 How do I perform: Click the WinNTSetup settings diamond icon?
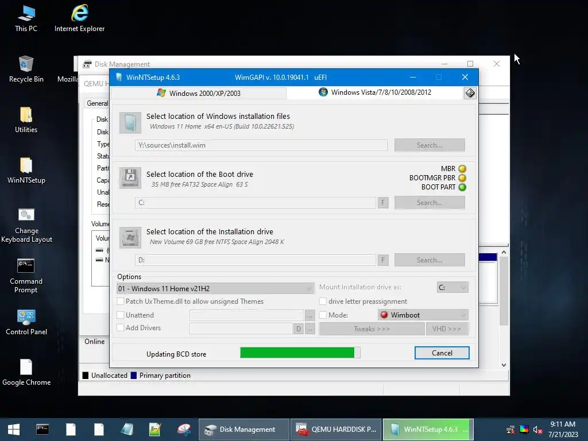(x=470, y=92)
